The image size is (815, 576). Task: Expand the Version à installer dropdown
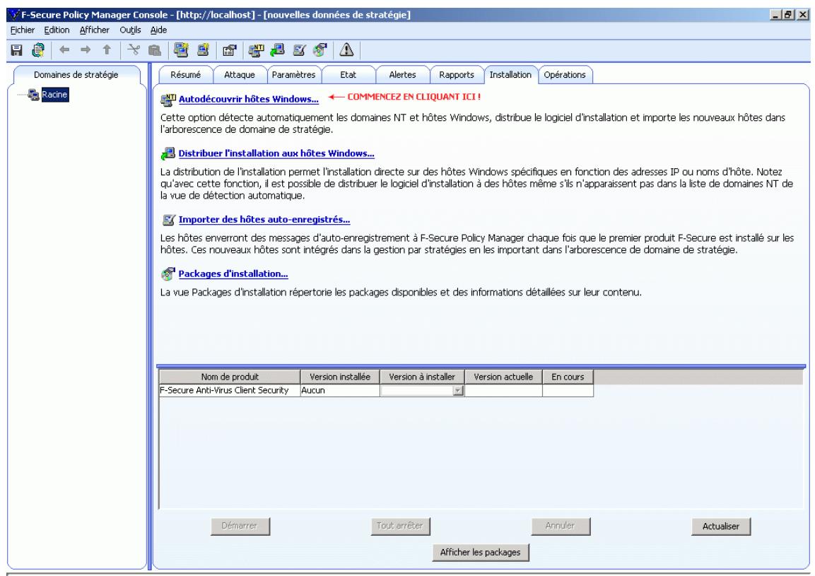458,391
